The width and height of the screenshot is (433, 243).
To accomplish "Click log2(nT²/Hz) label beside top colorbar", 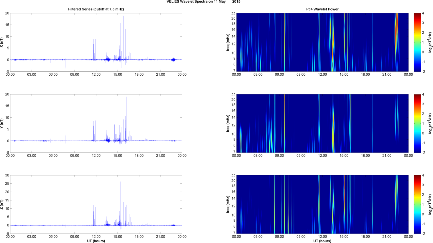I will [x=430, y=42].
